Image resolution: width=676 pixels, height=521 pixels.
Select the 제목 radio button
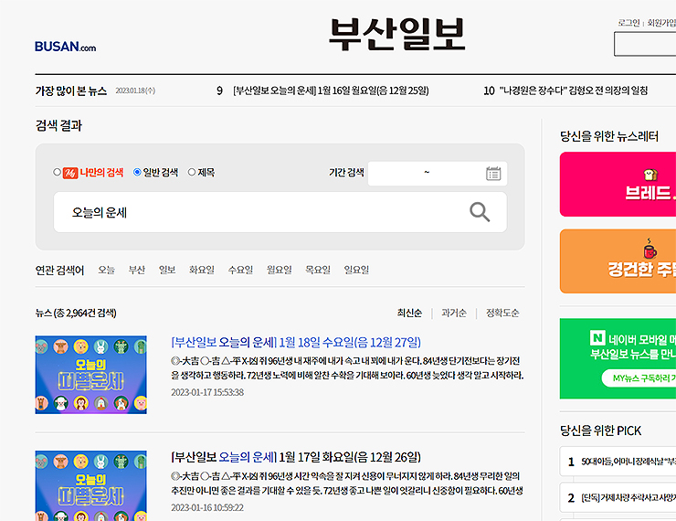point(192,172)
